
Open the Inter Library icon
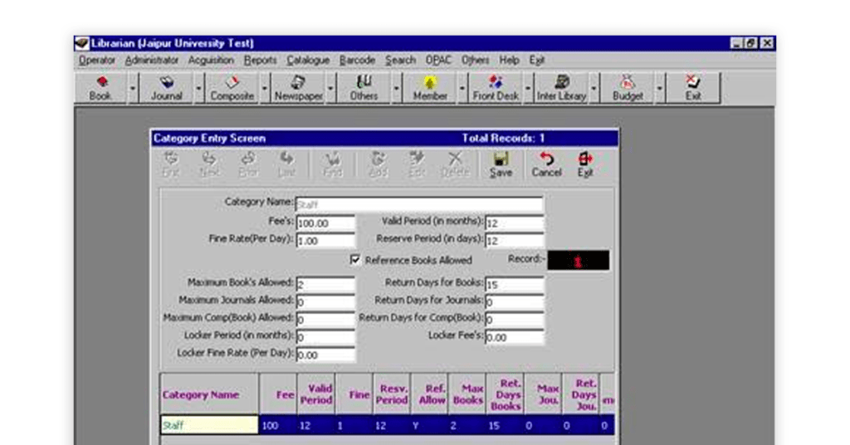(562, 88)
